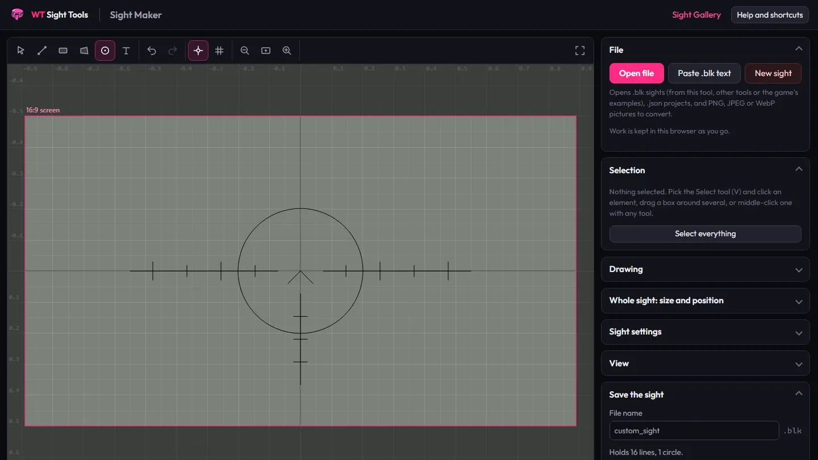
Task: Collapse the Save the sight panel
Action: pos(799,394)
